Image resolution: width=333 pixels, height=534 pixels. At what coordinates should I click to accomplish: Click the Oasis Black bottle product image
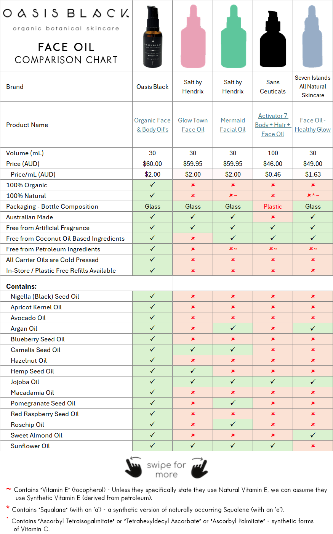pyautogui.click(x=153, y=37)
